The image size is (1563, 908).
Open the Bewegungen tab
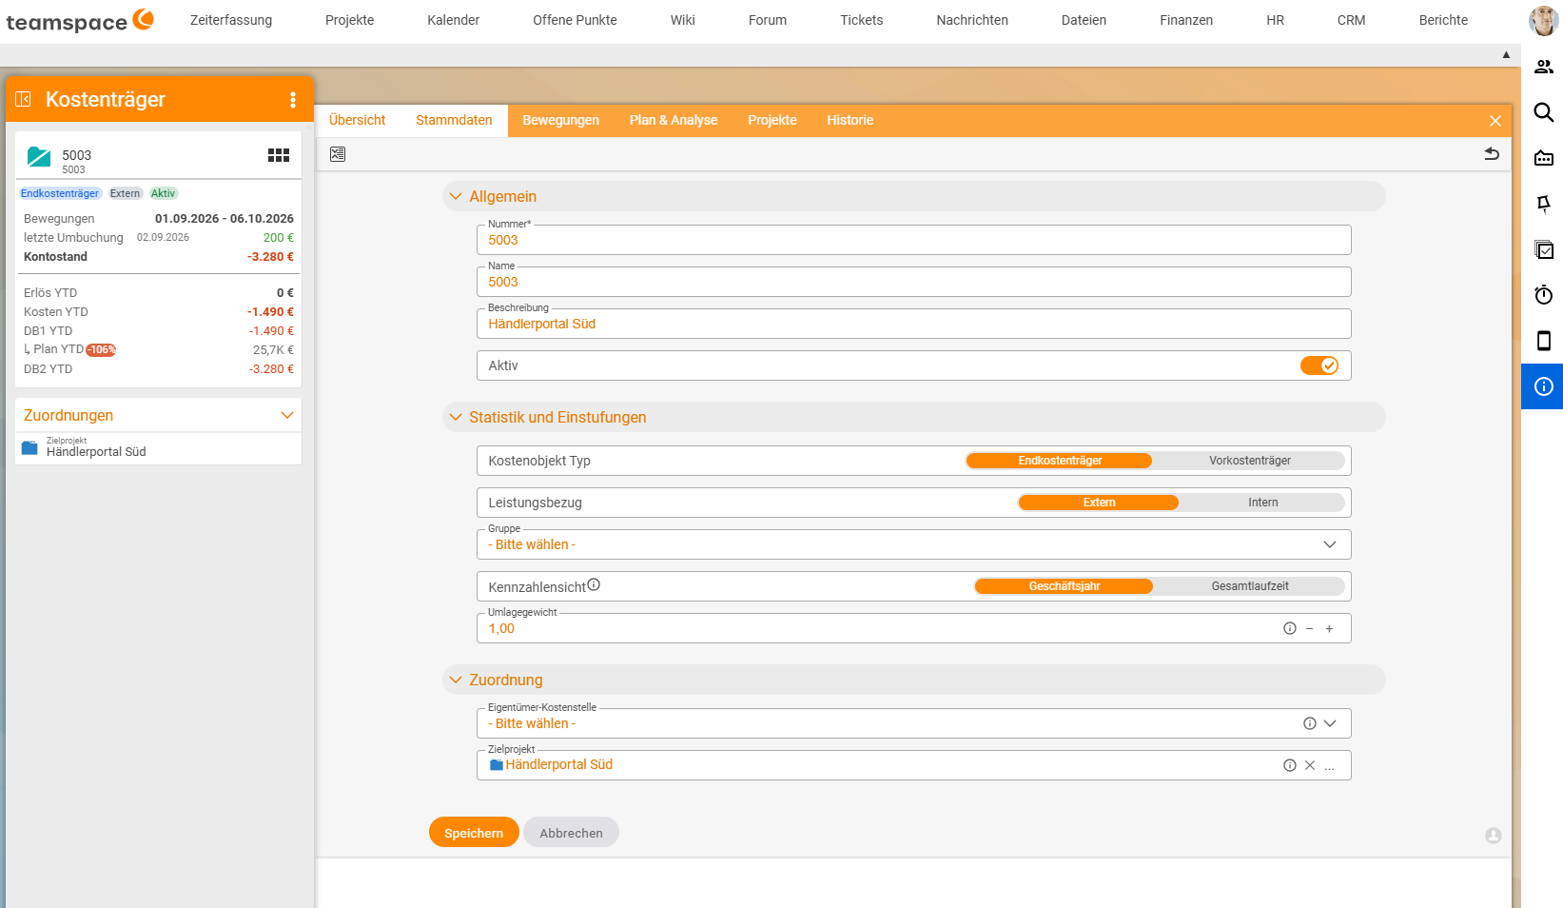point(561,120)
